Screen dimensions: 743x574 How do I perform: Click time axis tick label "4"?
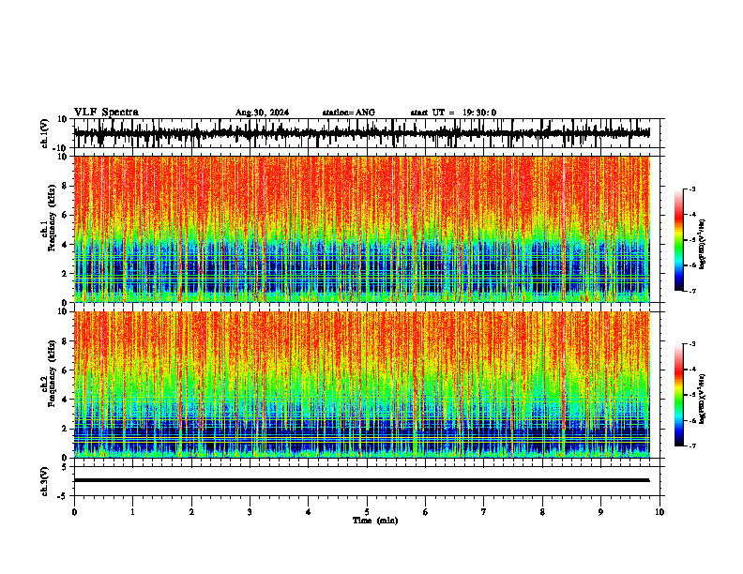click(309, 512)
